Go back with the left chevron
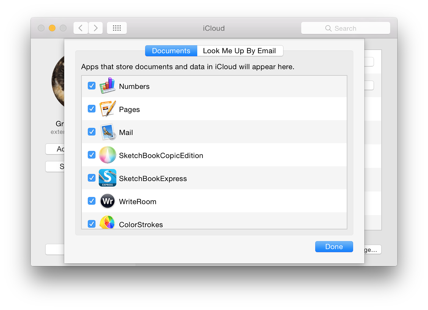The image size is (428, 310). coord(81,28)
